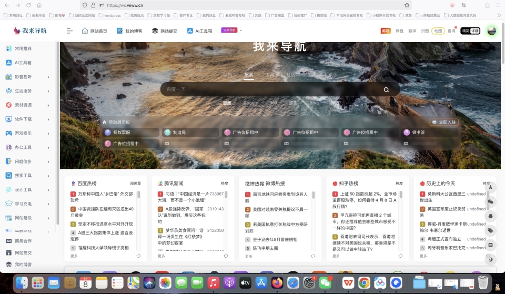Open the bookmark star in address bar
Viewport: 505px width, 294px height.
(407, 5)
